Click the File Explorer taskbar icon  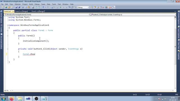pyautogui.click(x=20, y=98)
